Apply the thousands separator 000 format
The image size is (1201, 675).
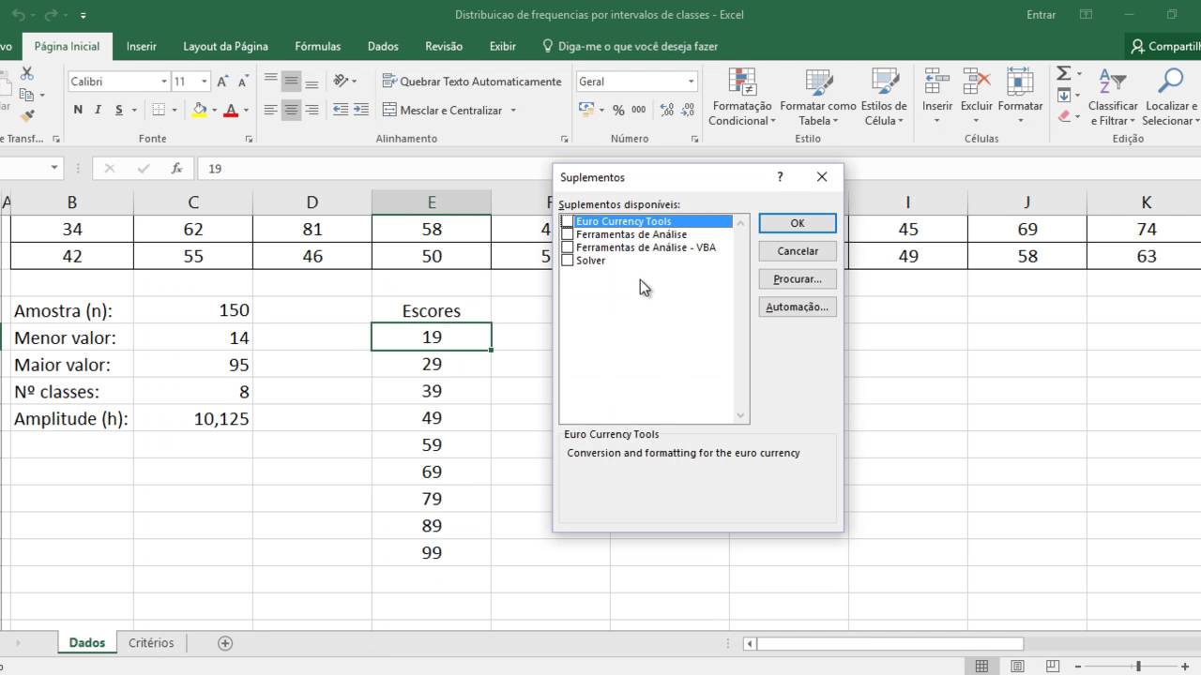tap(639, 110)
